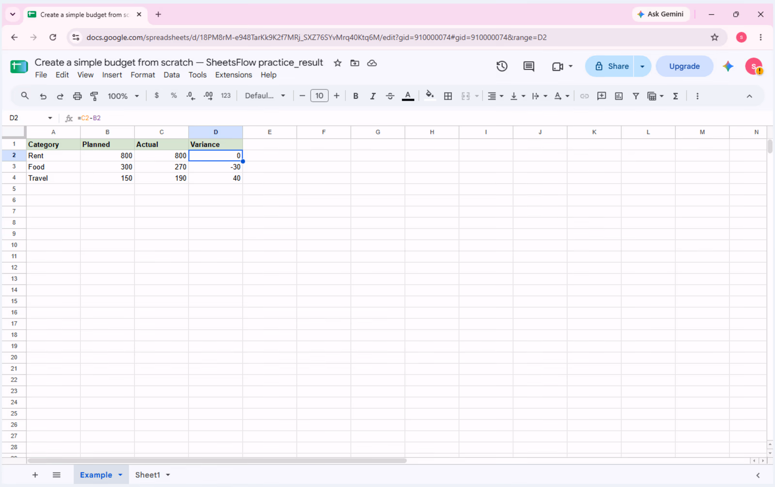The height and width of the screenshot is (487, 775).
Task: Insert a chart icon
Action: tap(619, 96)
